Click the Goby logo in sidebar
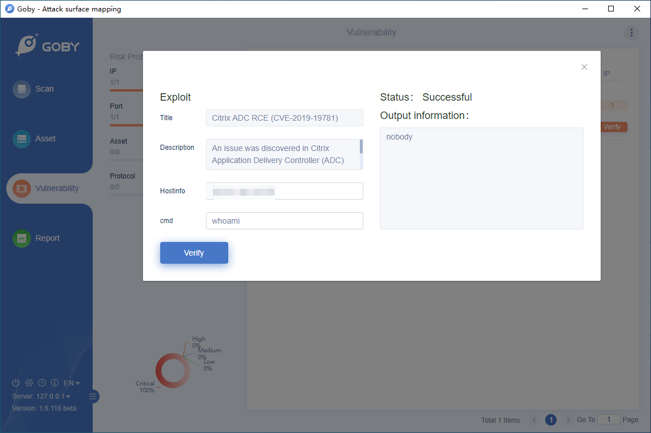 (47, 45)
